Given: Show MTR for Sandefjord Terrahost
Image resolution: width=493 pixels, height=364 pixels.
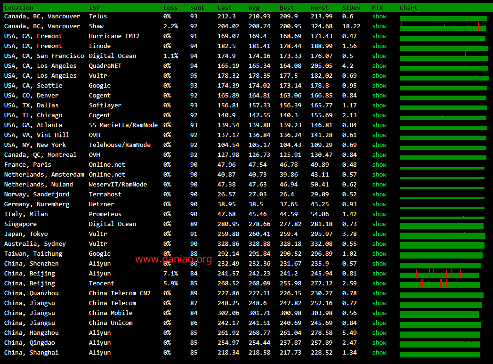Looking at the screenshot, I should pyautogui.click(x=379, y=194).
